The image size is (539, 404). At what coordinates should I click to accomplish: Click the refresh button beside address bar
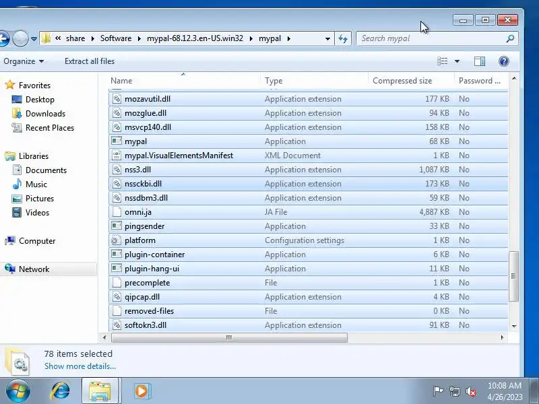click(x=343, y=38)
